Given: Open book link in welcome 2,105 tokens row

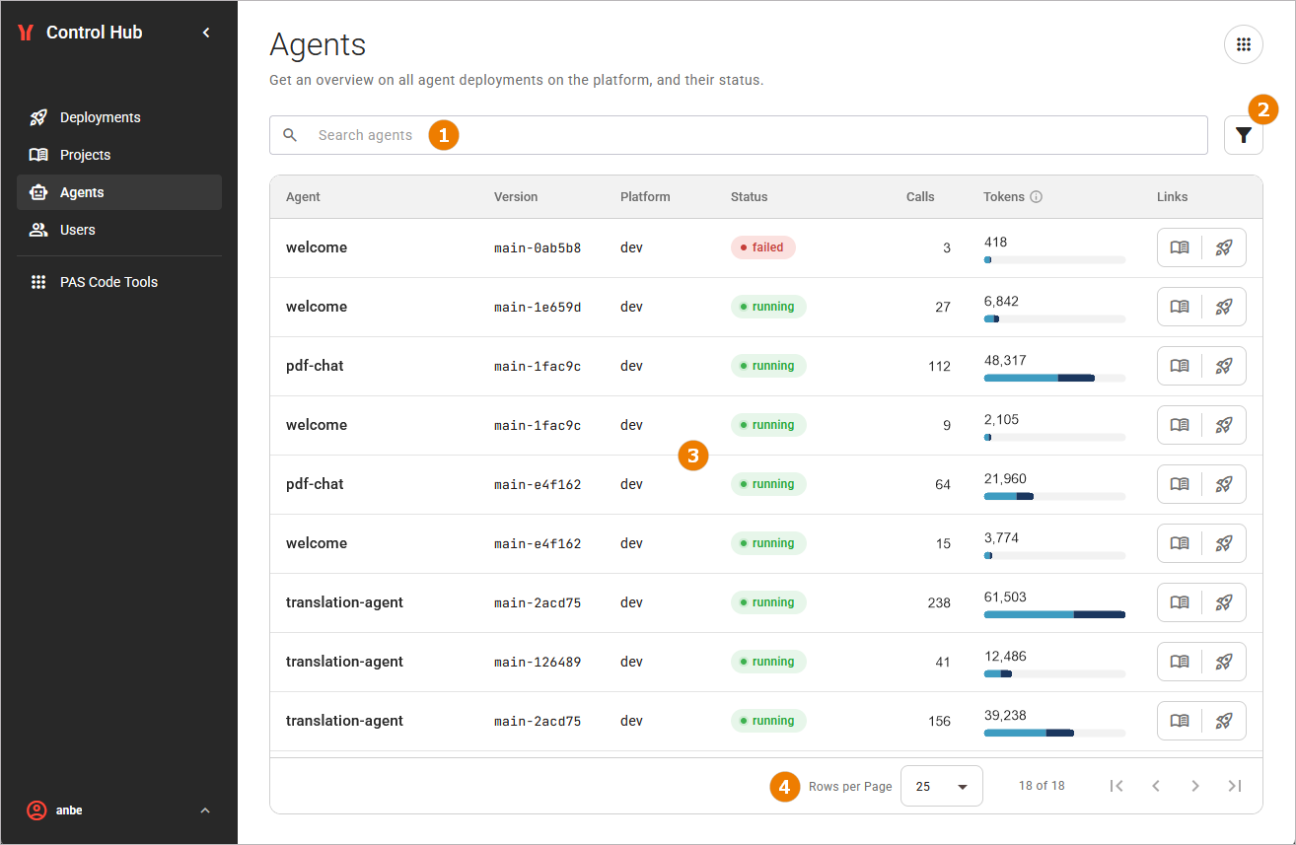Looking at the screenshot, I should pyautogui.click(x=1180, y=425).
